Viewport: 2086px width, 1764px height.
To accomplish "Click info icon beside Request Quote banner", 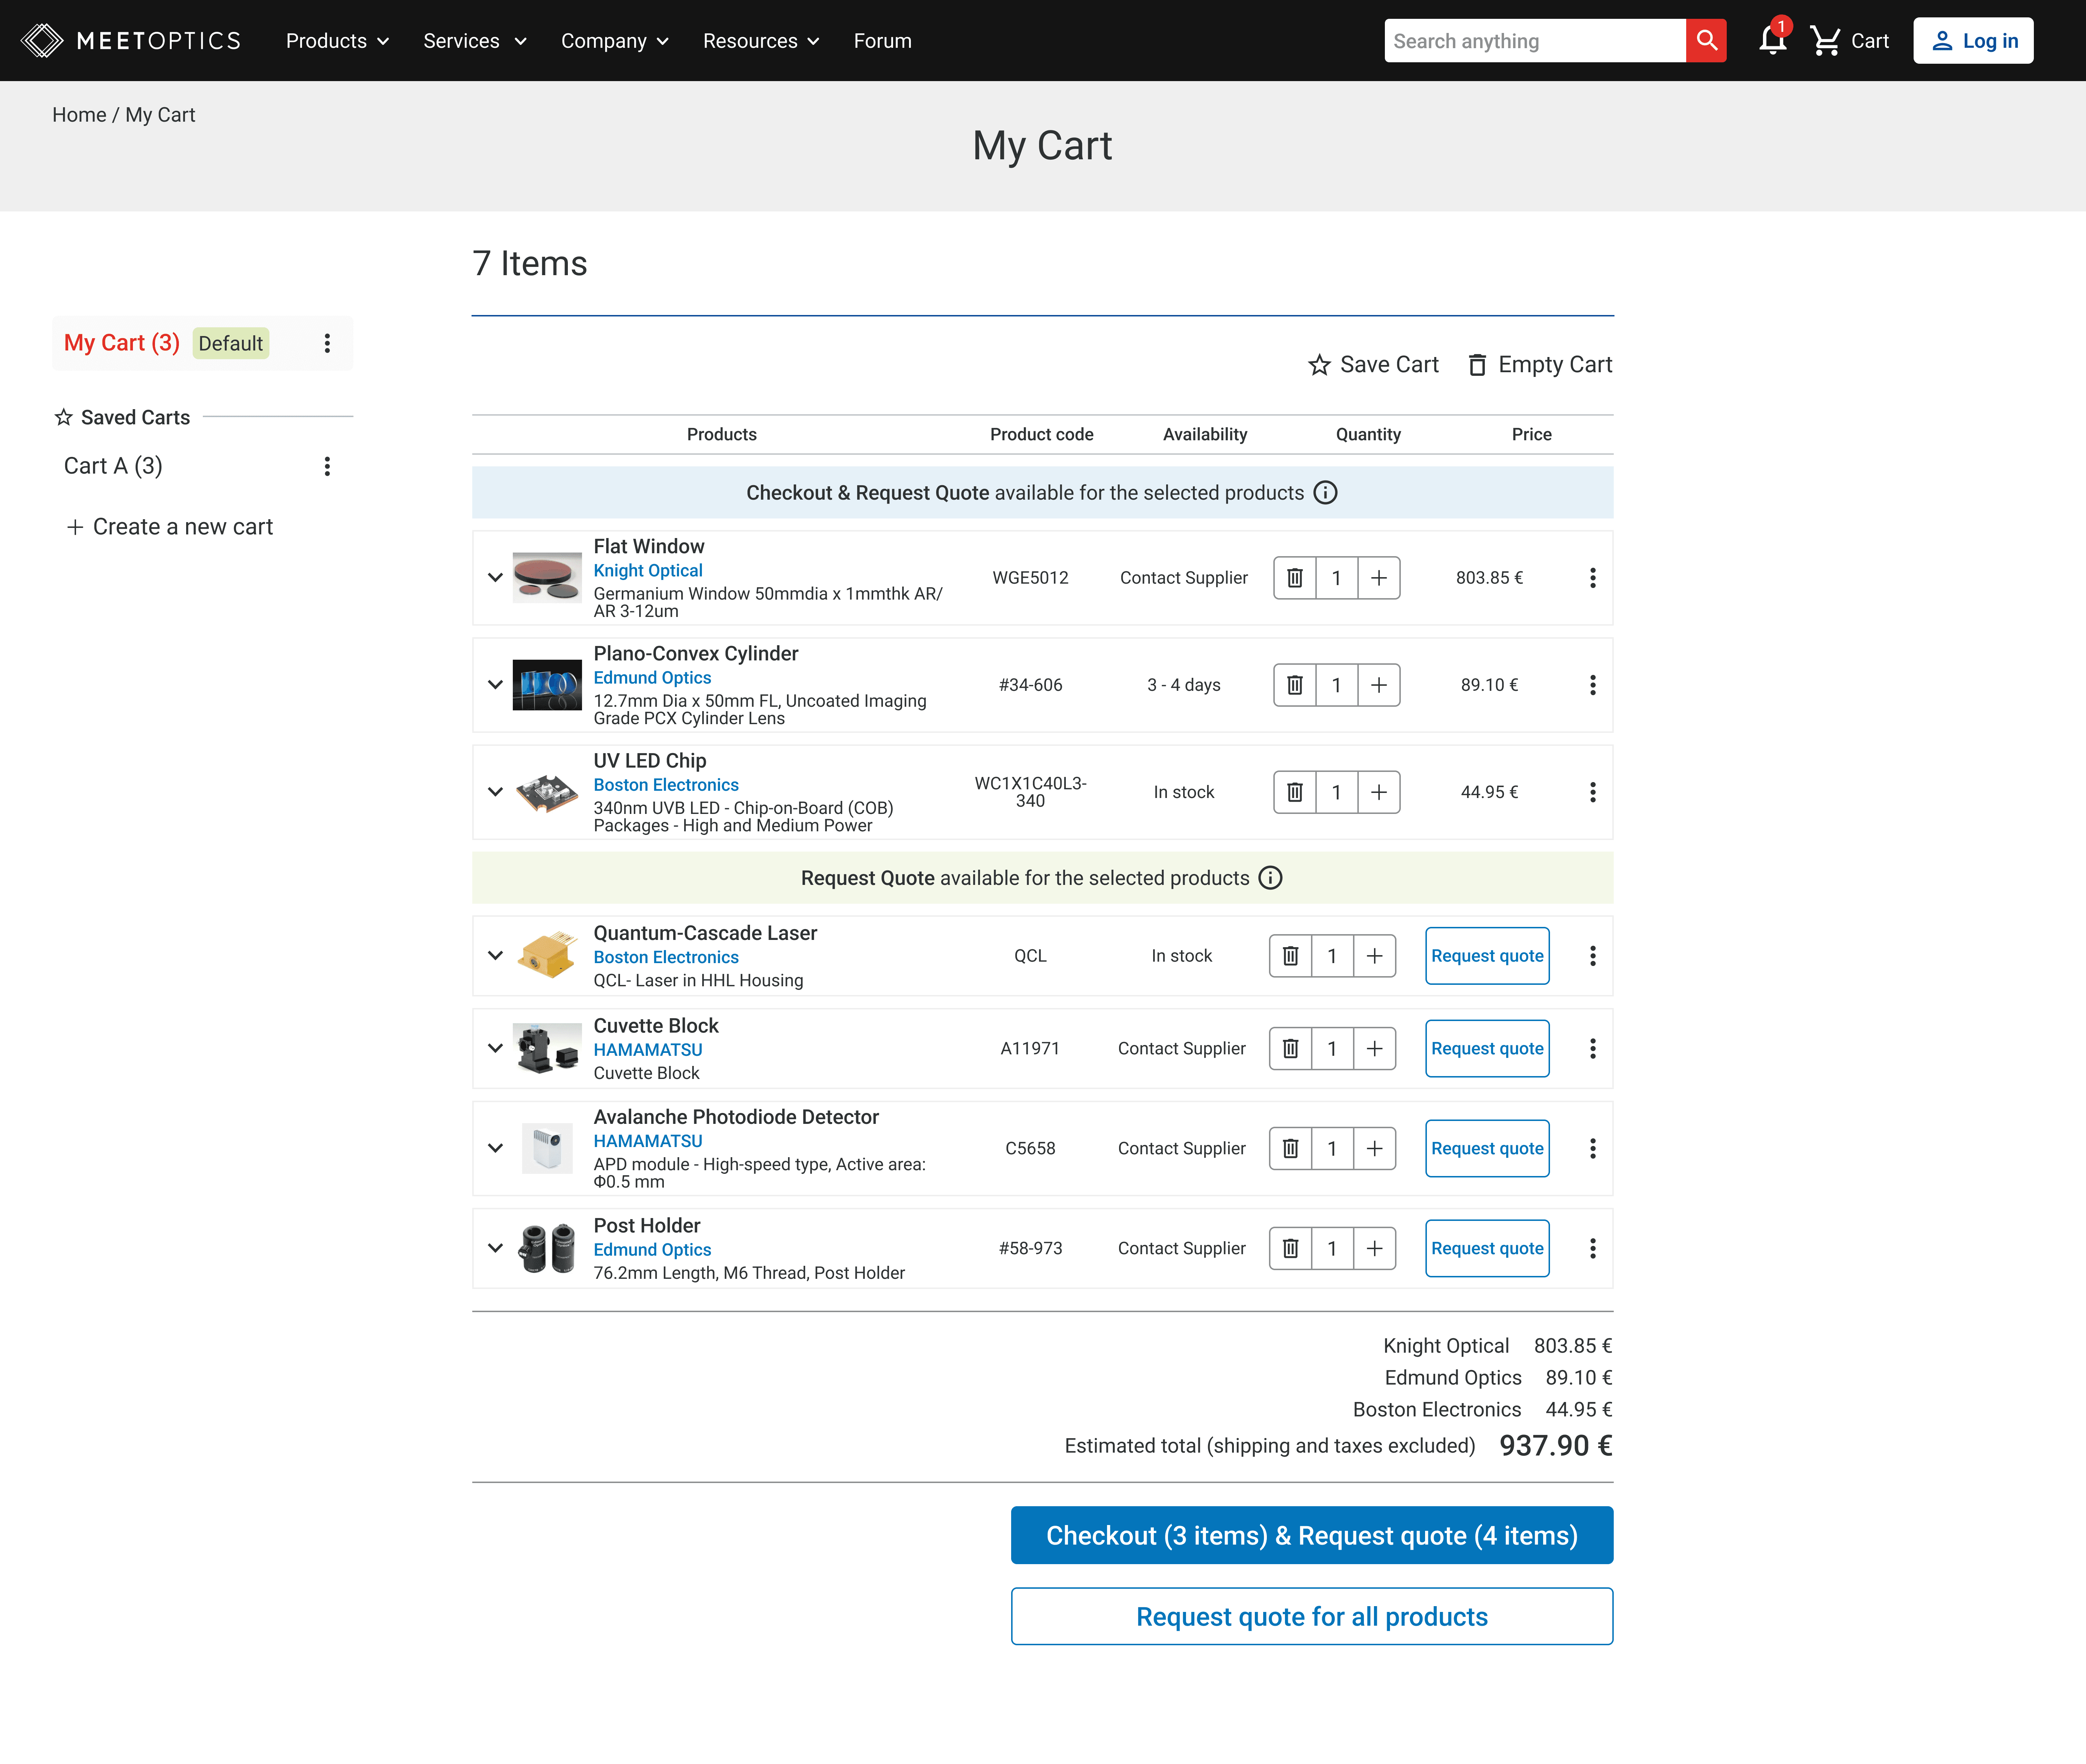I will tap(1270, 878).
